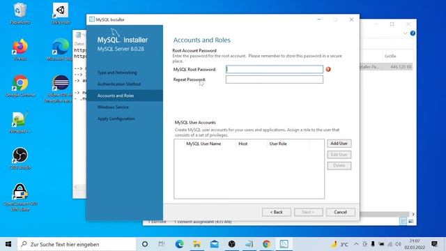
Task: Click the volume icon in the system tray
Action: (x=398, y=244)
